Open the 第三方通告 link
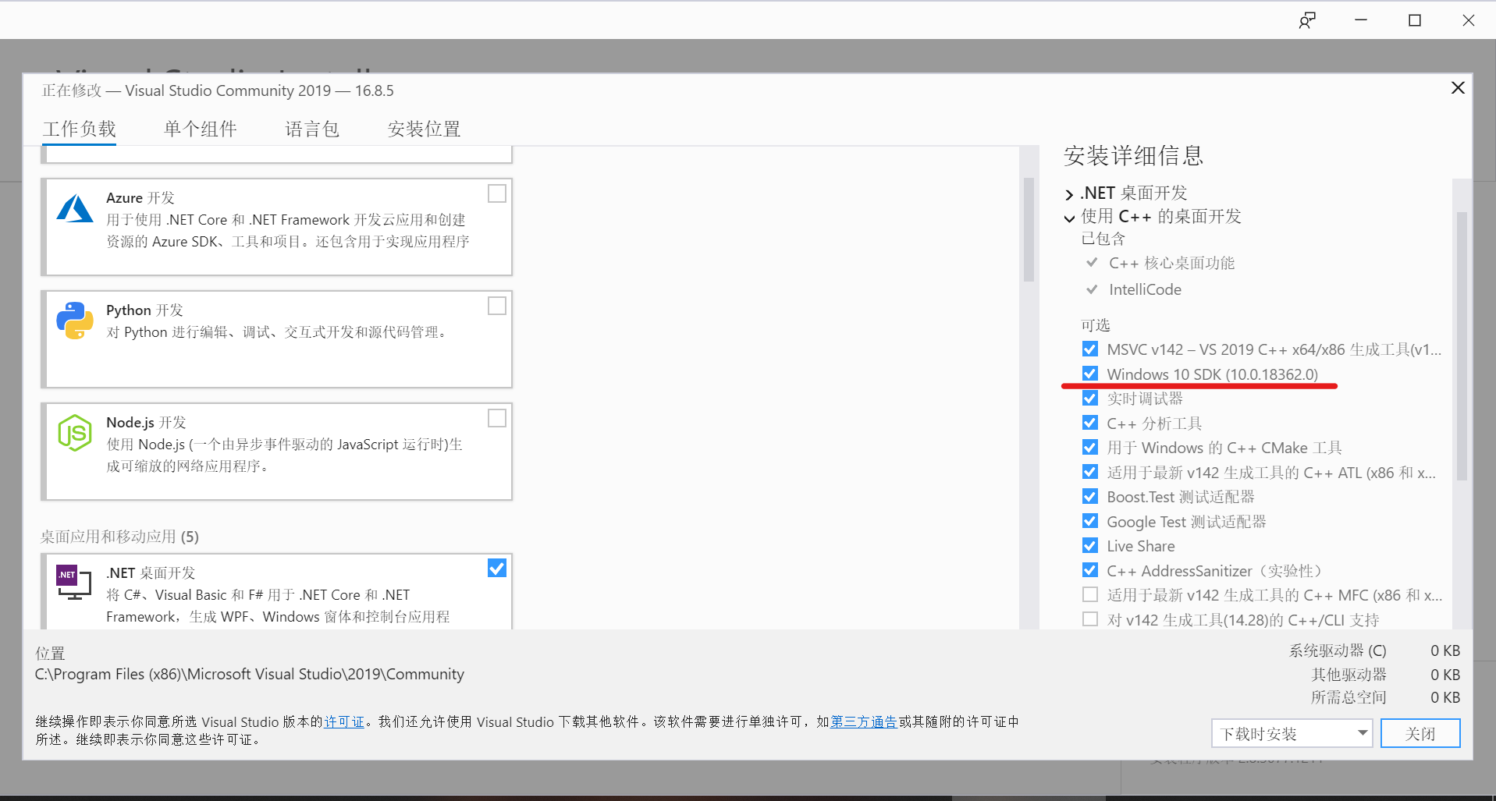 (x=864, y=721)
